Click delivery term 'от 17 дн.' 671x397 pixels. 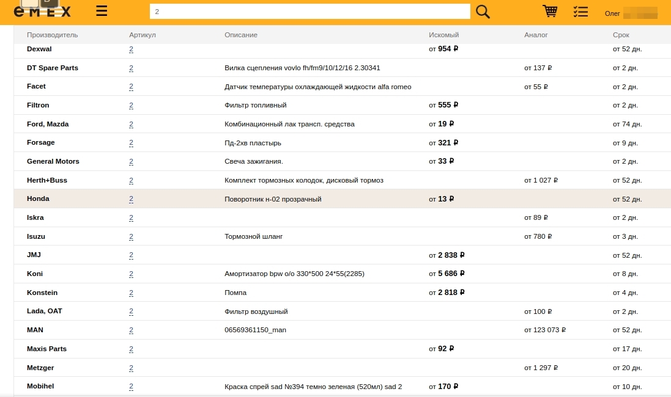[627, 349]
